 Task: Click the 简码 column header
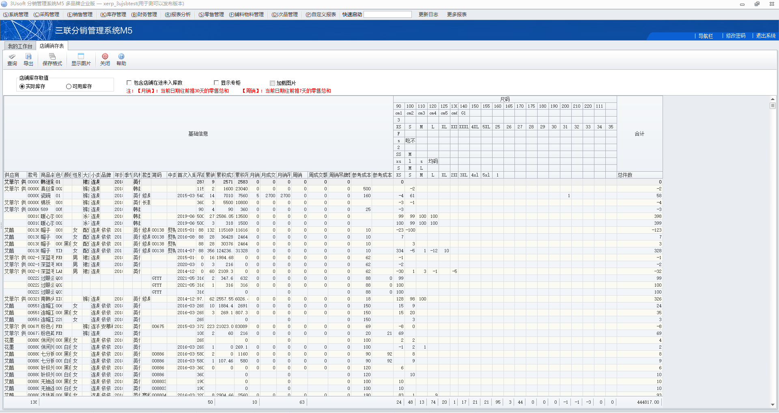click(159, 175)
